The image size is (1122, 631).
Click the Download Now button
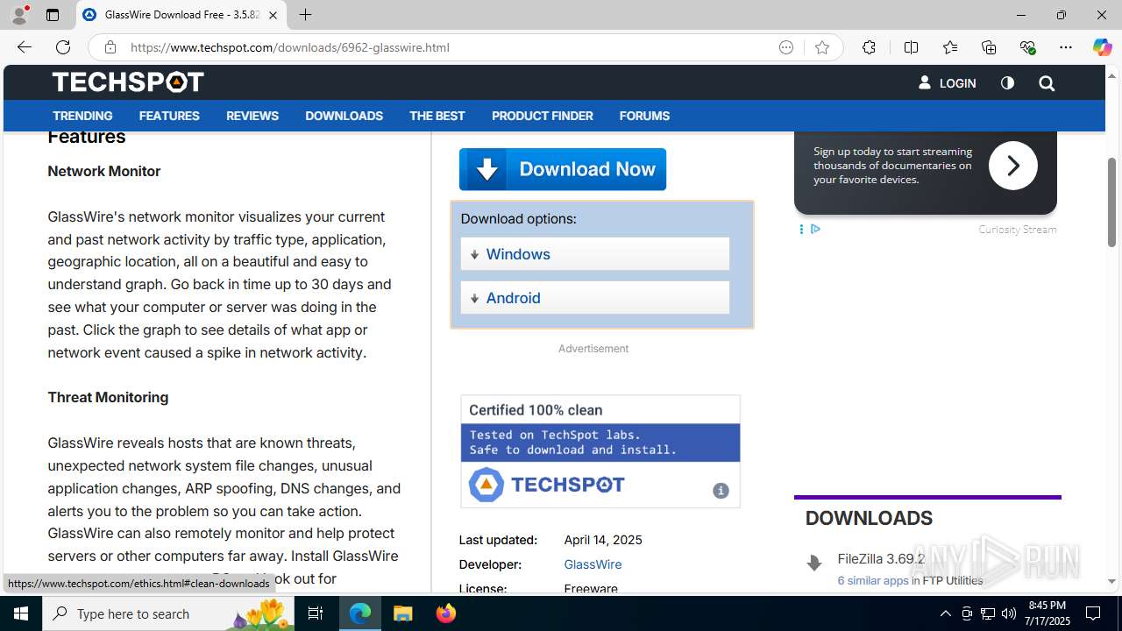tap(563, 169)
